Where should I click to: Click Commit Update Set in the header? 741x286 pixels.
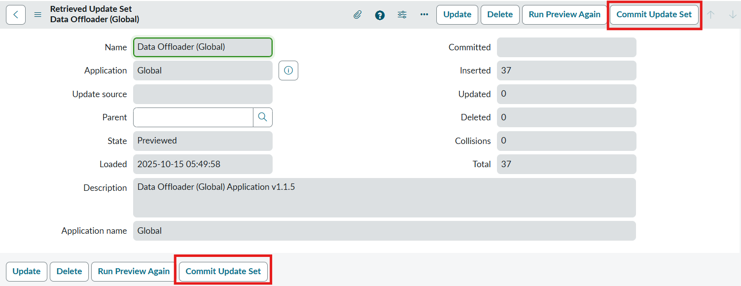point(654,15)
